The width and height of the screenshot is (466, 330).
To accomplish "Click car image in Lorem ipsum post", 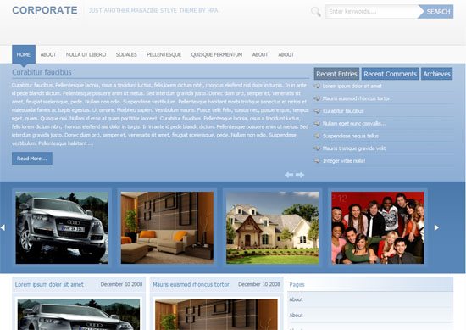I will point(79,315).
